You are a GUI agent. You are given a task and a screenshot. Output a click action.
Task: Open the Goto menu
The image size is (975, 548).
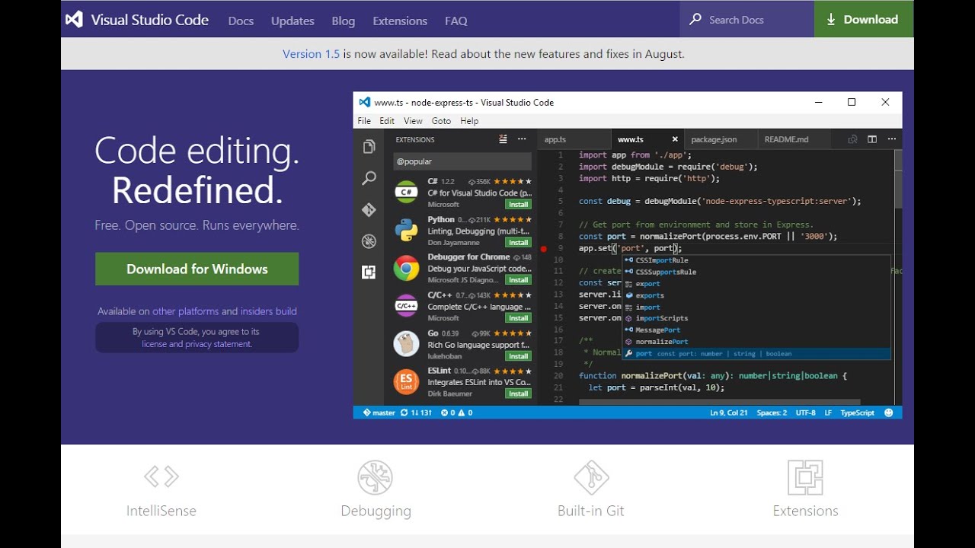(441, 121)
